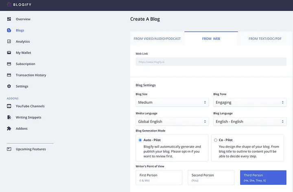Open My Wallet from the sidebar
Viewport: 293px width, 192px height.
(23, 52)
